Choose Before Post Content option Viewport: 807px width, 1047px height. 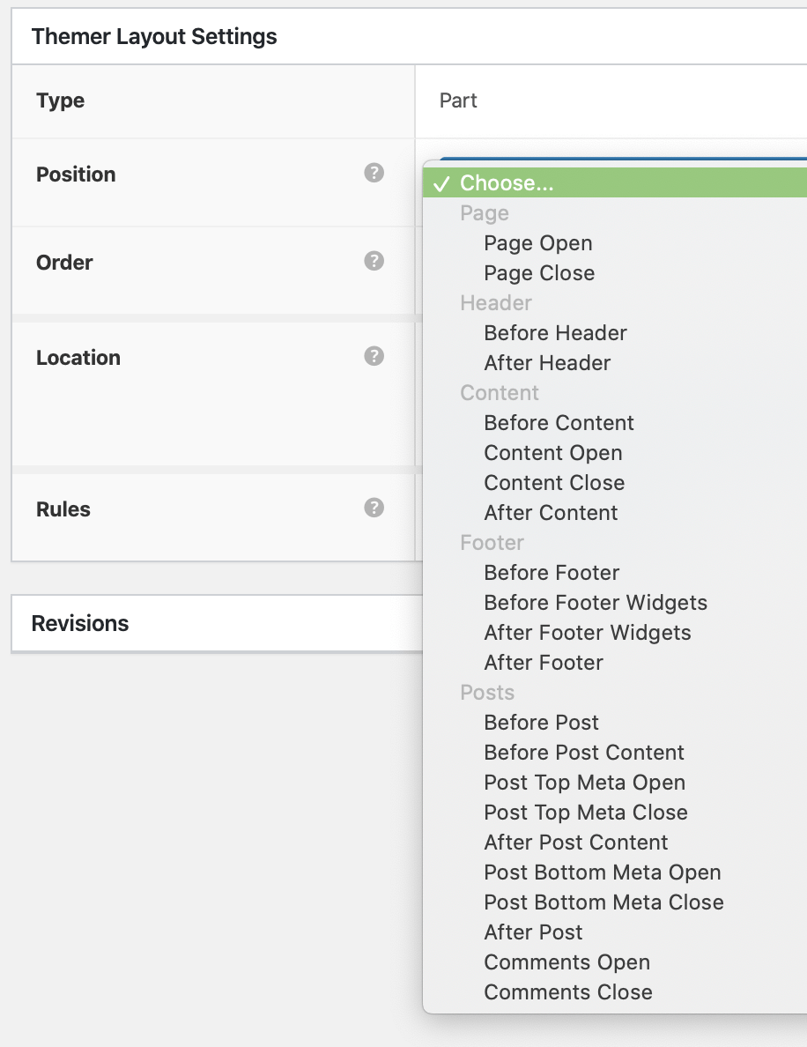(584, 753)
